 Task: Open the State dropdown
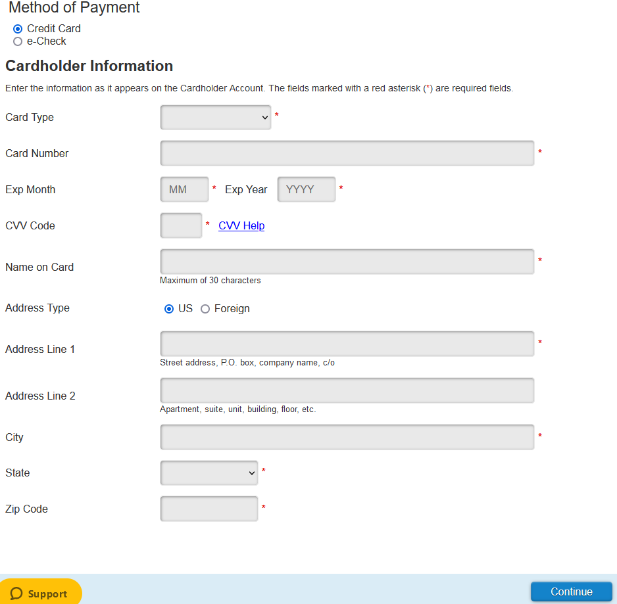pyautogui.click(x=209, y=473)
